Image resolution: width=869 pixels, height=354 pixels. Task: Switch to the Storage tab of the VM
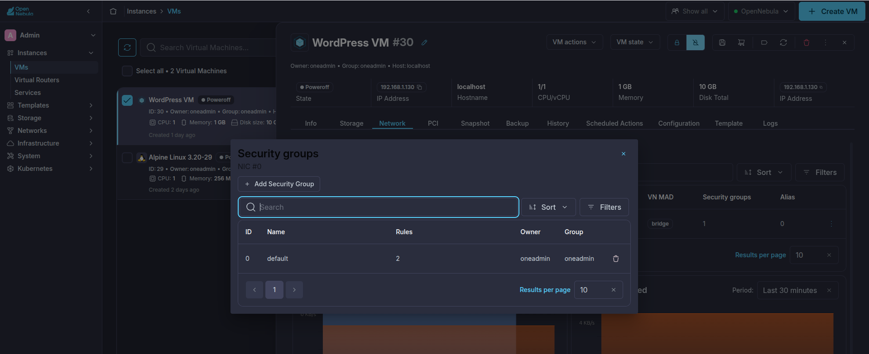(x=351, y=123)
